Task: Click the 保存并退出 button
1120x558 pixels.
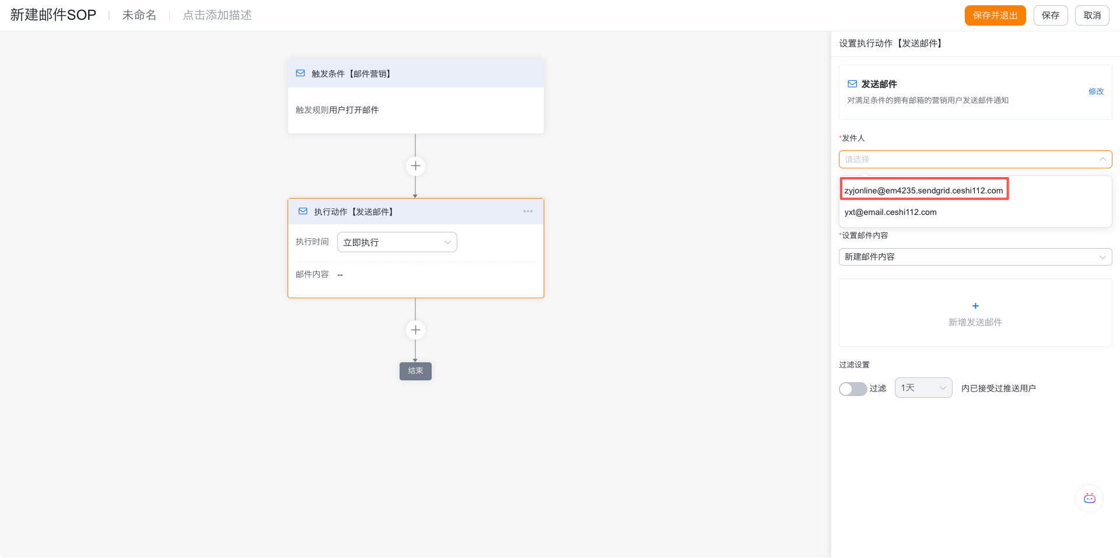Action: tap(995, 16)
